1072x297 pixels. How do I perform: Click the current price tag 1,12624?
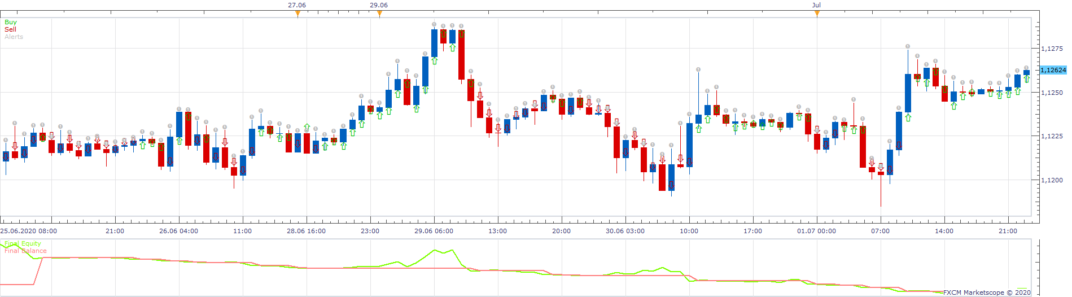[x=1053, y=70]
